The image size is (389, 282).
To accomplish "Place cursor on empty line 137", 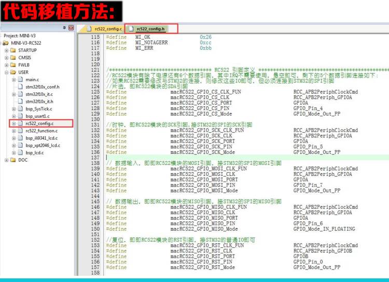I will click(207, 158).
